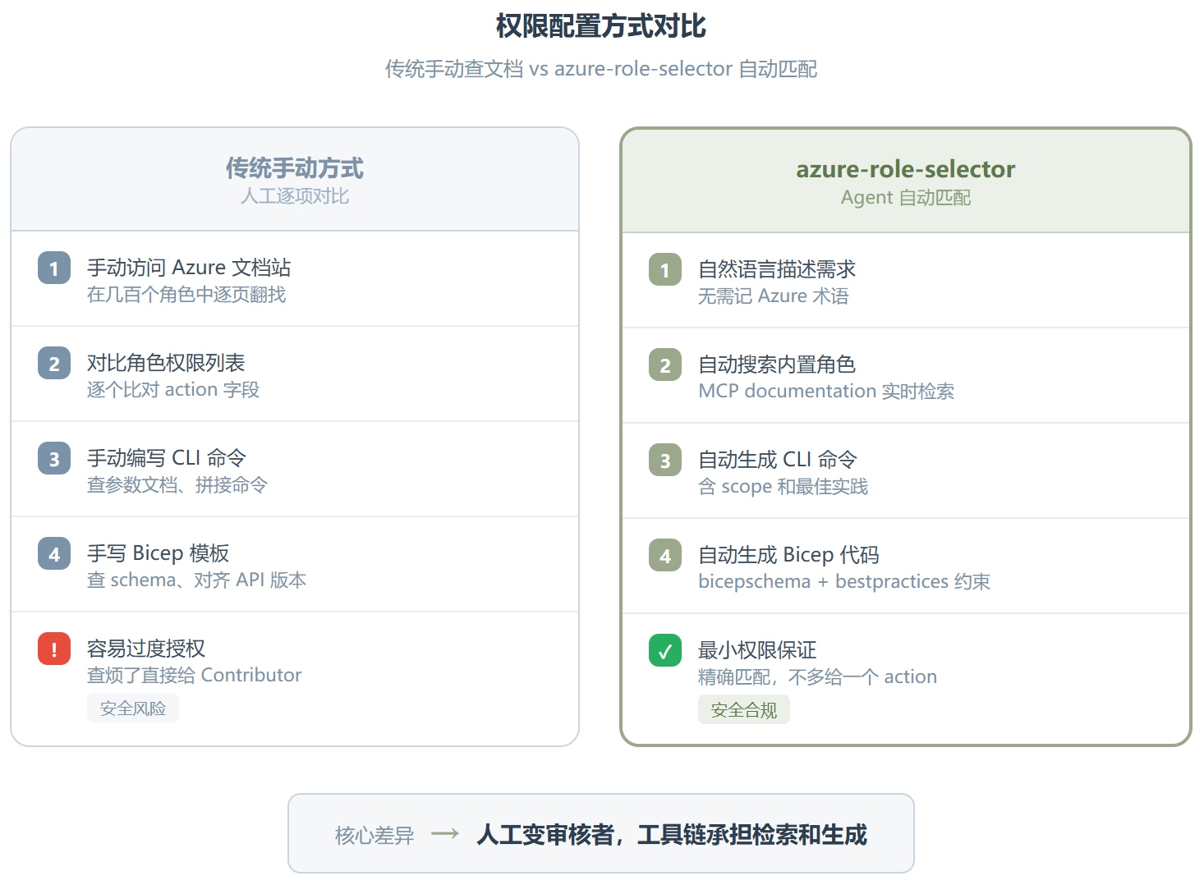This screenshot has width=1204, height=885.
Task: Click the arrow after 核心差异
Action: [445, 834]
